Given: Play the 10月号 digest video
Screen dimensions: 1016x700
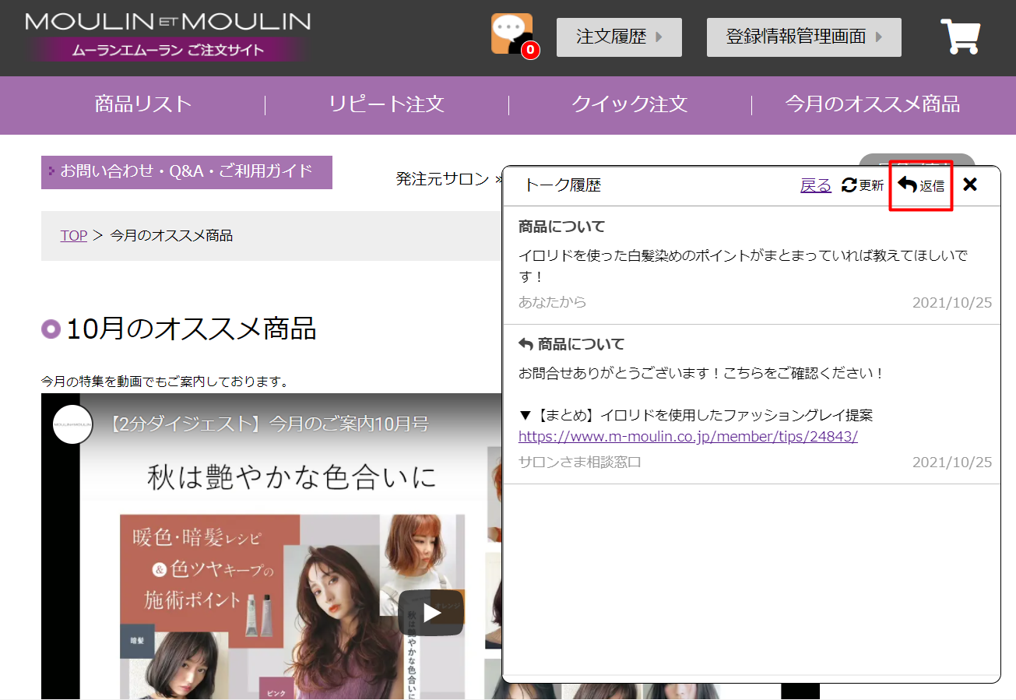Looking at the screenshot, I should [x=431, y=612].
